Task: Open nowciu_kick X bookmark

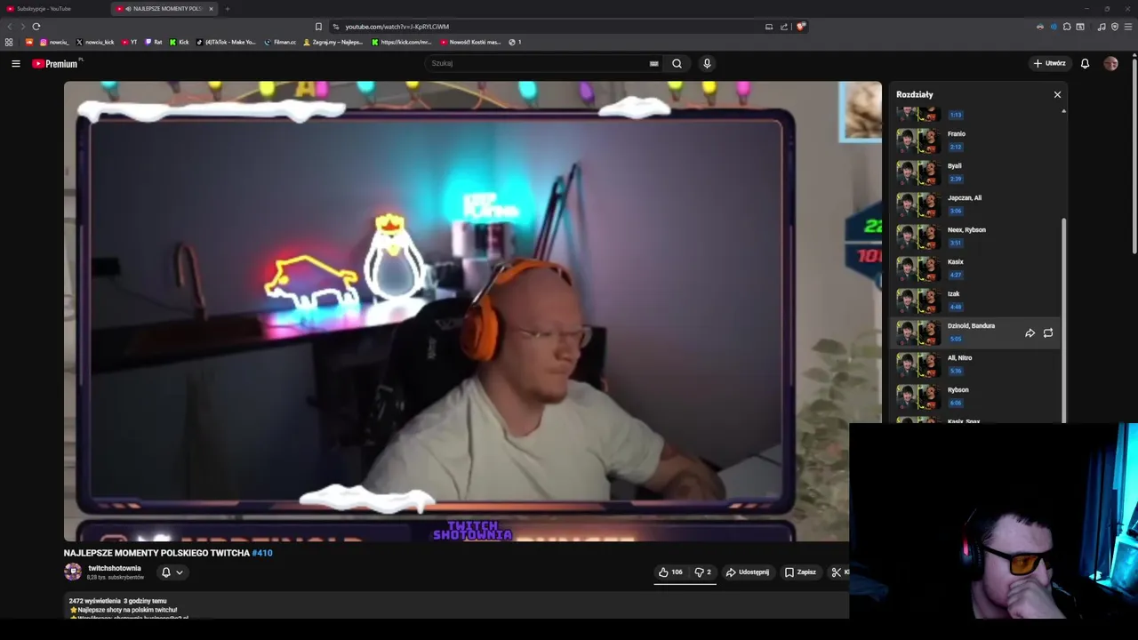Action: 95,42
